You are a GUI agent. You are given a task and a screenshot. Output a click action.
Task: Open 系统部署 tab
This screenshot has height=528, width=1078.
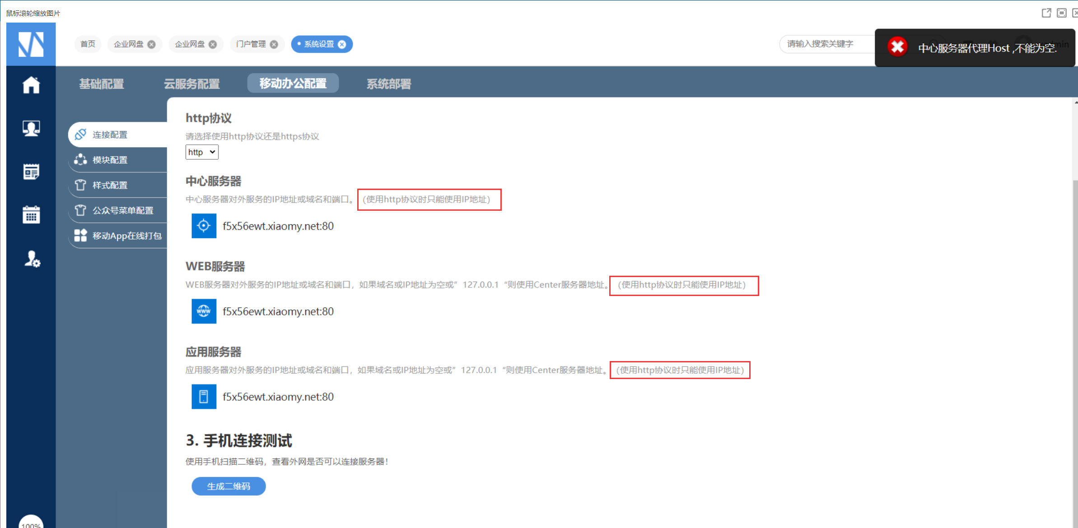(x=388, y=84)
